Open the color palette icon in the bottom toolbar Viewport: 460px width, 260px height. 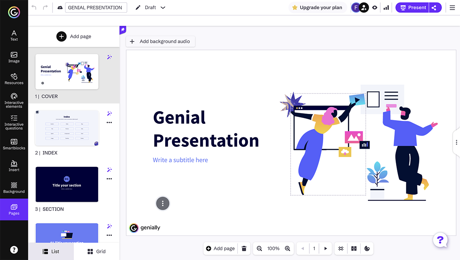click(x=367, y=248)
